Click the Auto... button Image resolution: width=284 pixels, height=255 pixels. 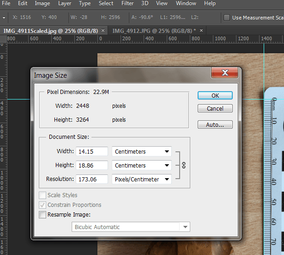215,124
